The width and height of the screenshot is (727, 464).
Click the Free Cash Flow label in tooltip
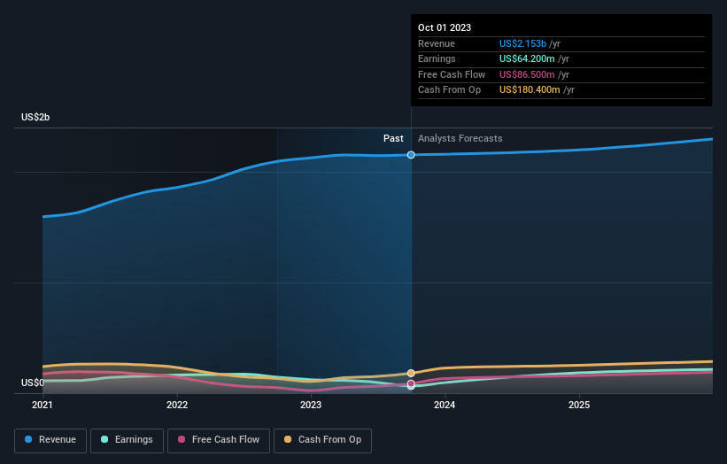pyautogui.click(x=451, y=74)
